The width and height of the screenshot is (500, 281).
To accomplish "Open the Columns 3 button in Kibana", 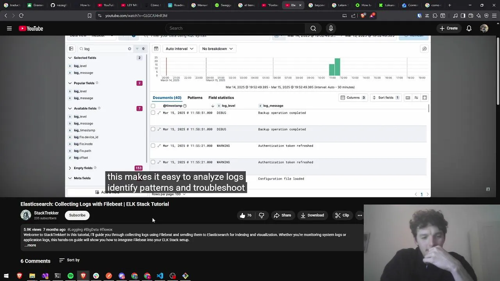I will tap(353, 98).
